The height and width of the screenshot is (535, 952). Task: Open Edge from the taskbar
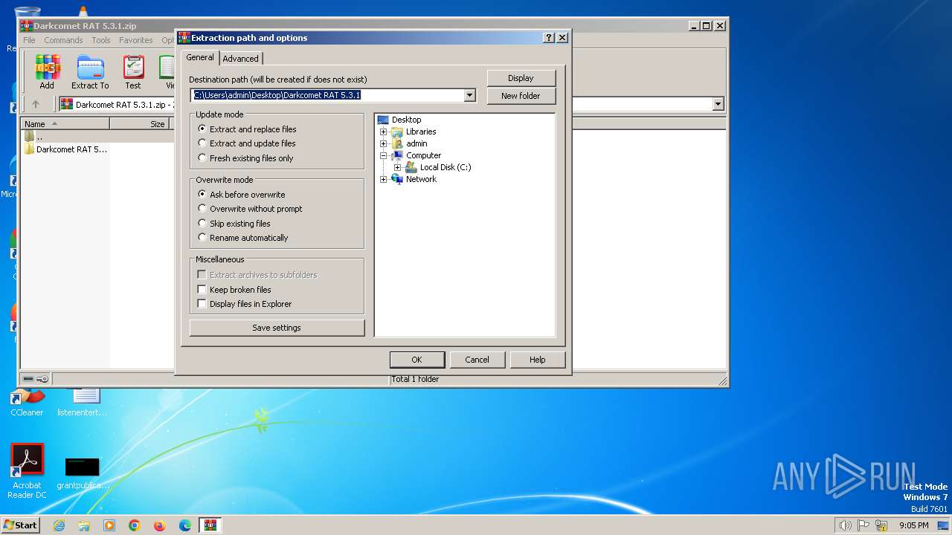(184, 525)
